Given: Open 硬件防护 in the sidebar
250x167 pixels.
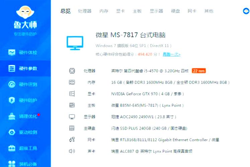Looking at the screenshot, I should (x=25, y=100).
